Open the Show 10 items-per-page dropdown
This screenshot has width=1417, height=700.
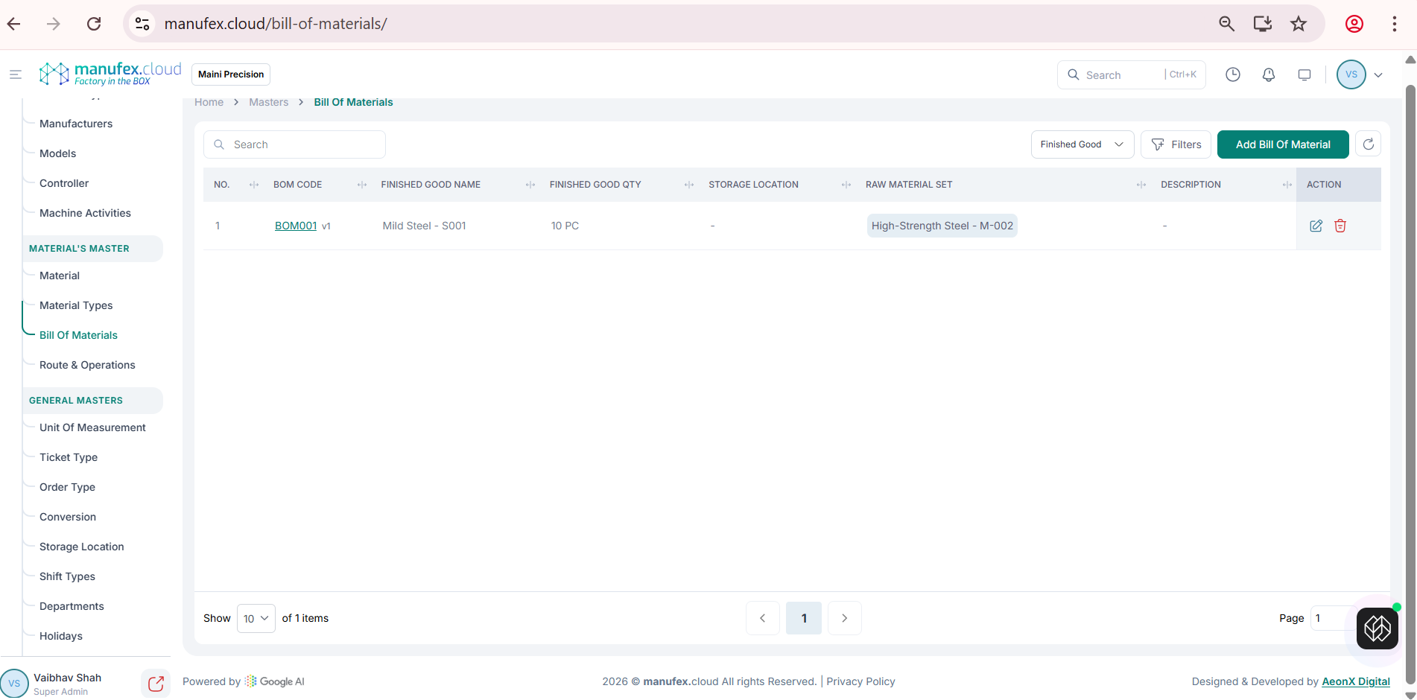click(256, 618)
